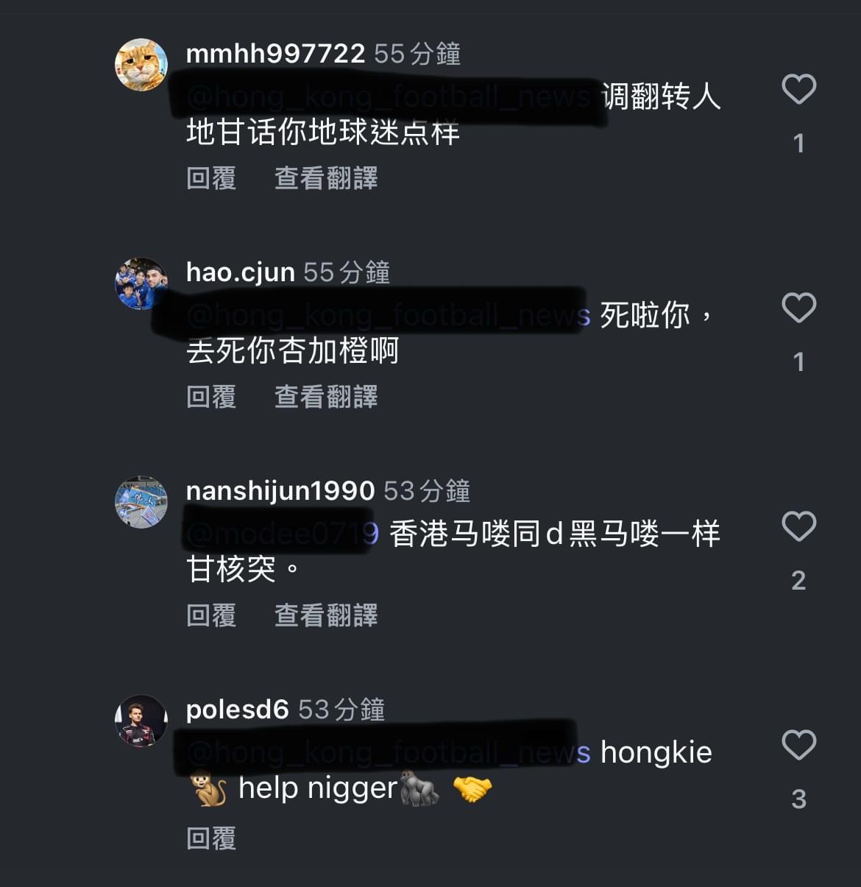
Task: Like the comment by mmhh997722
Action: point(798,90)
